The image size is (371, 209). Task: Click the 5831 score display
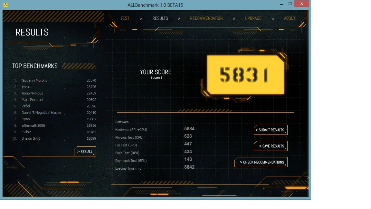[246, 75]
